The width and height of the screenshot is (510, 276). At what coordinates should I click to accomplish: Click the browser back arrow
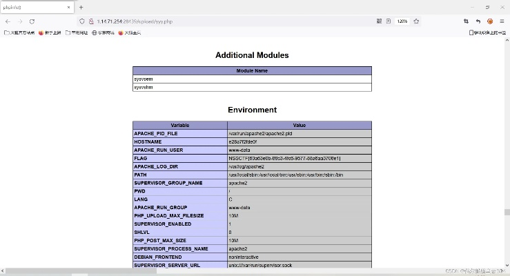pos(8,21)
